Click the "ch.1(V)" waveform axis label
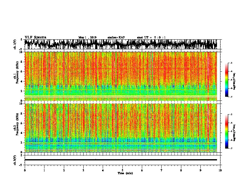Image resolution: width=248 pixels, height=191 pixels. tap(15, 44)
